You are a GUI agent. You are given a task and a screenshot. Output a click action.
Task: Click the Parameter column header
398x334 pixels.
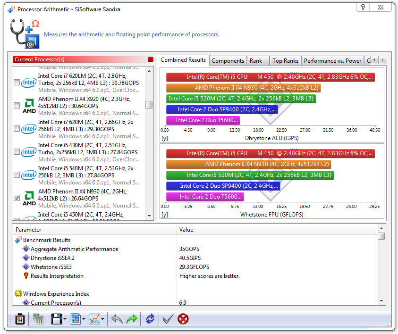(x=94, y=230)
